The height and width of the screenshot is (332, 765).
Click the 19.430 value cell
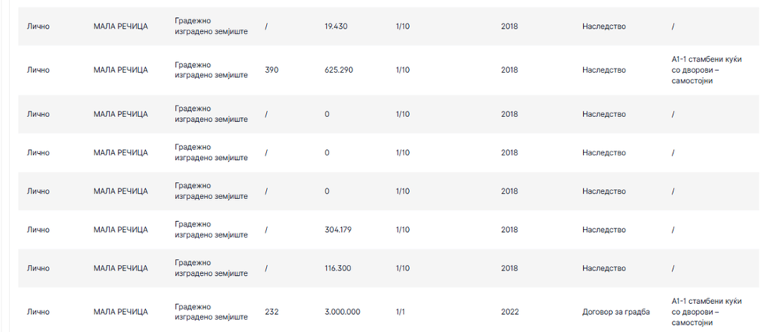(336, 27)
